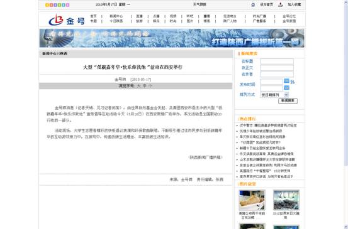Focus the 在标题 search input field
The image size is (348, 229).
point(277,61)
